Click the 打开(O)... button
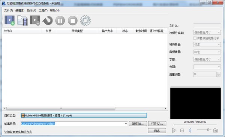This screenshot has height=137, width=225. point(157,124)
